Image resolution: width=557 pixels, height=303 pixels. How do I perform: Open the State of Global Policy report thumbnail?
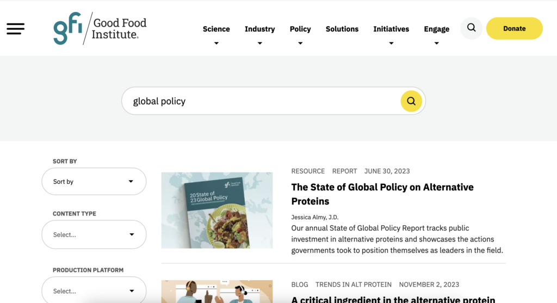[x=217, y=210]
